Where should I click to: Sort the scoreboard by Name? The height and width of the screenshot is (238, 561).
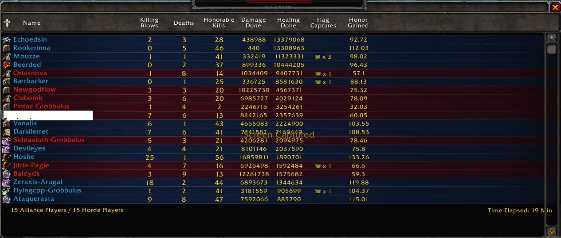32,23
